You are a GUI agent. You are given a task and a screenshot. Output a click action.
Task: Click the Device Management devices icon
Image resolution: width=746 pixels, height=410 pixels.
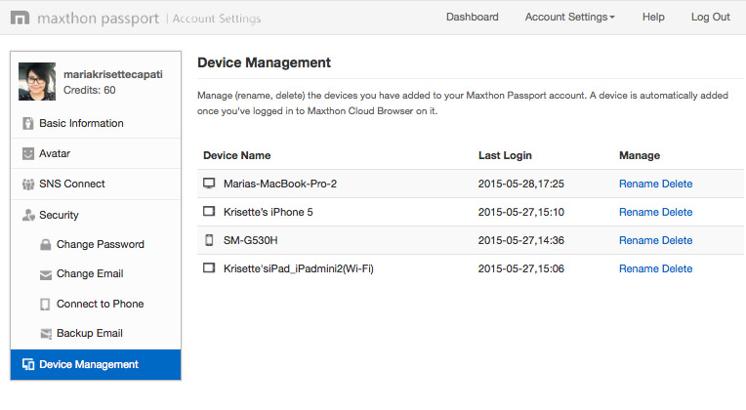[x=28, y=365]
